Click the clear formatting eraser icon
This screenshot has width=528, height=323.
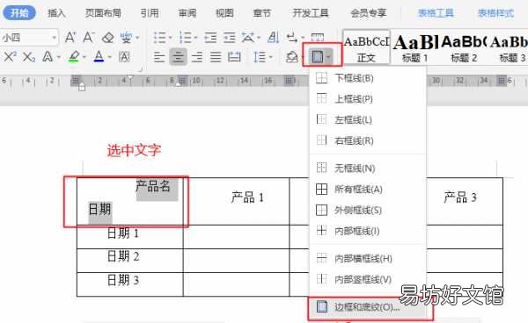pos(107,37)
